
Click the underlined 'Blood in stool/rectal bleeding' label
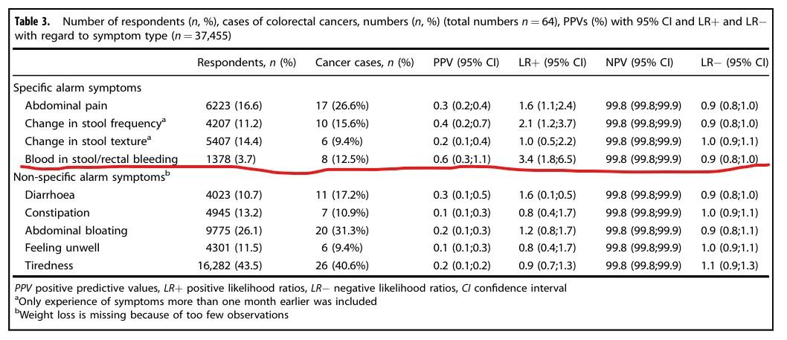point(101,158)
